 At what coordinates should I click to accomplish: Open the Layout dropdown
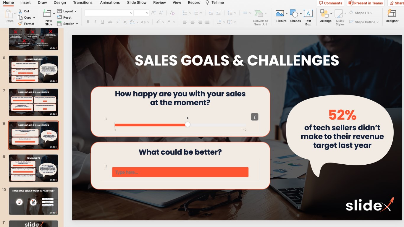pyautogui.click(x=67, y=11)
